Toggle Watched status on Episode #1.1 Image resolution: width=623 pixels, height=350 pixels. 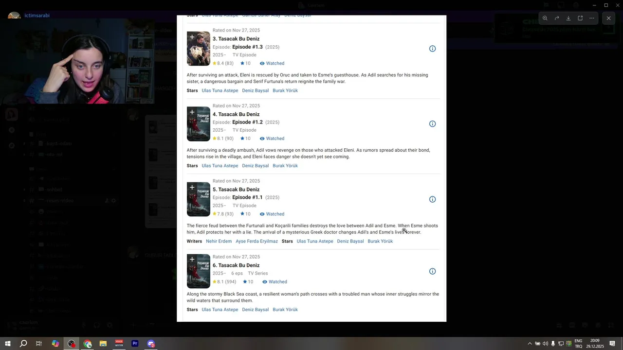(272, 214)
